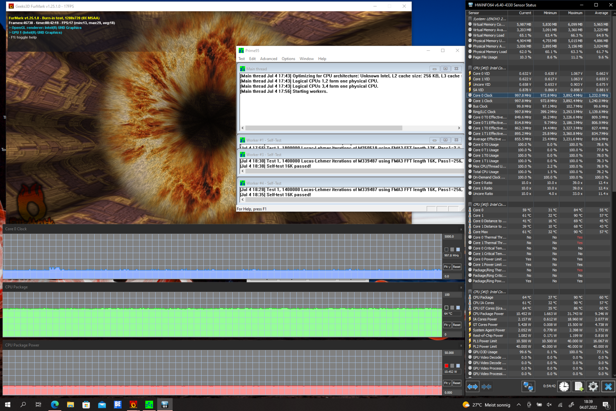Click Fit y on Core 0 Clock graph
This screenshot has width=616, height=411.
[447, 267]
